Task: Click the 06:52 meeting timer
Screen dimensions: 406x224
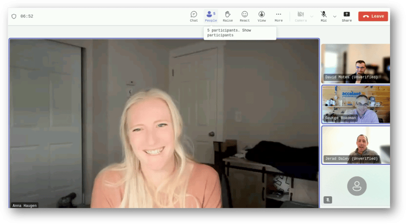Action: pos(27,16)
